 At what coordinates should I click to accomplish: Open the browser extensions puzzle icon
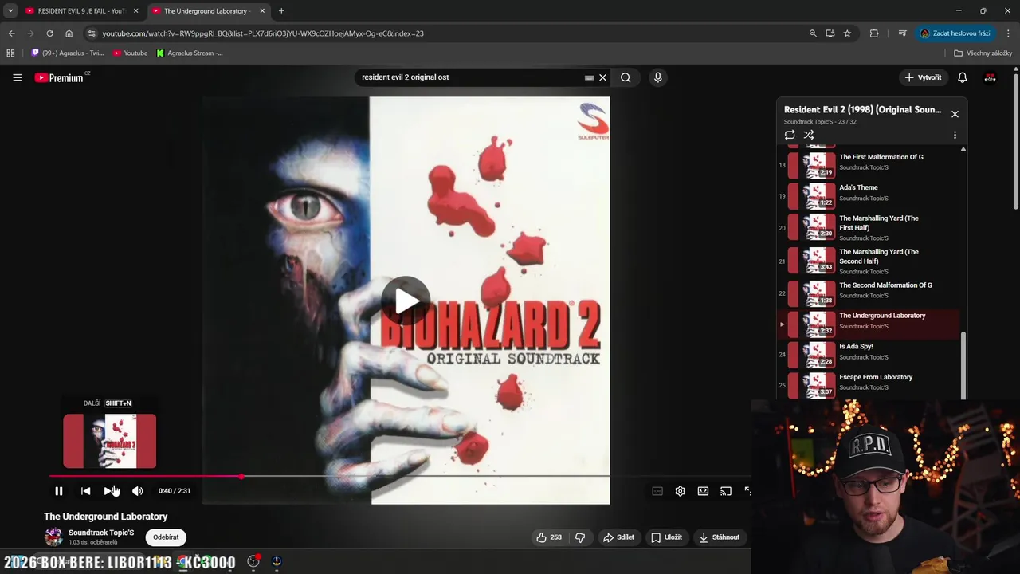coord(874,33)
